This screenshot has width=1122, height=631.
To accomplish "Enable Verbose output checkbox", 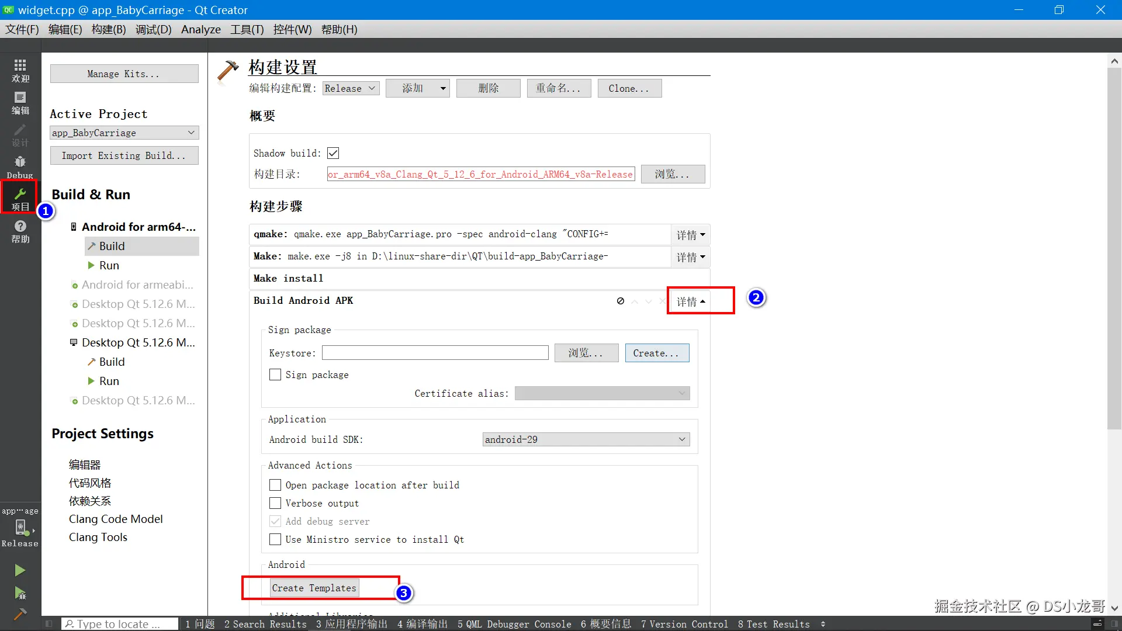I will click(x=275, y=503).
